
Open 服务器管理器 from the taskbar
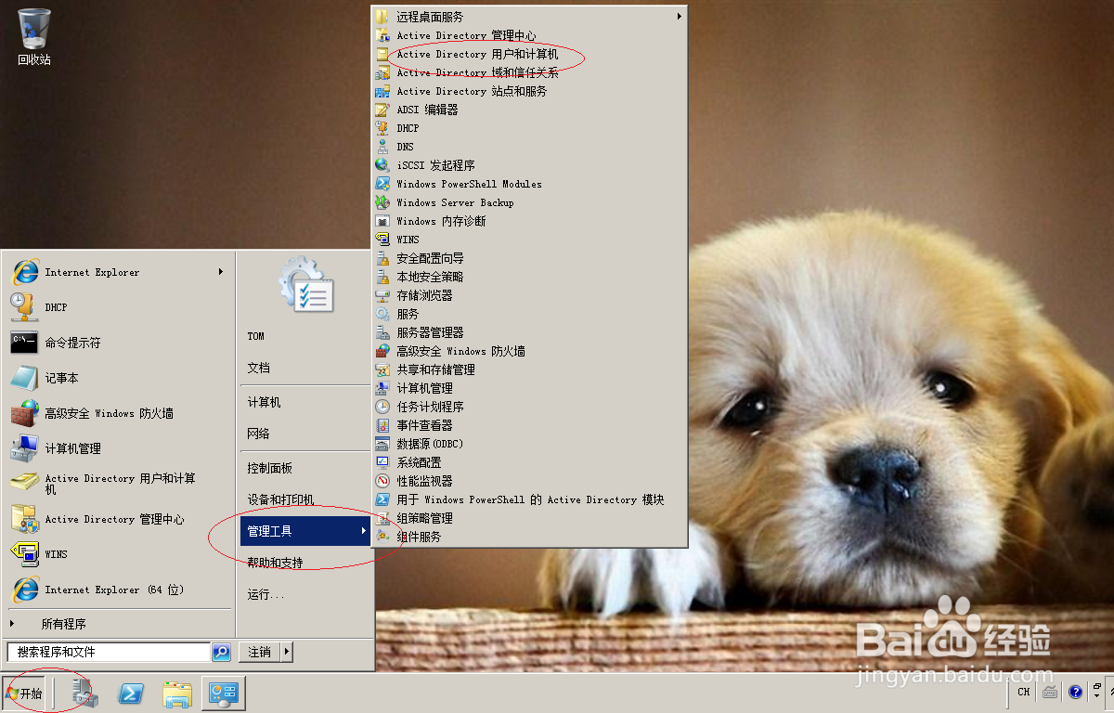[84, 693]
